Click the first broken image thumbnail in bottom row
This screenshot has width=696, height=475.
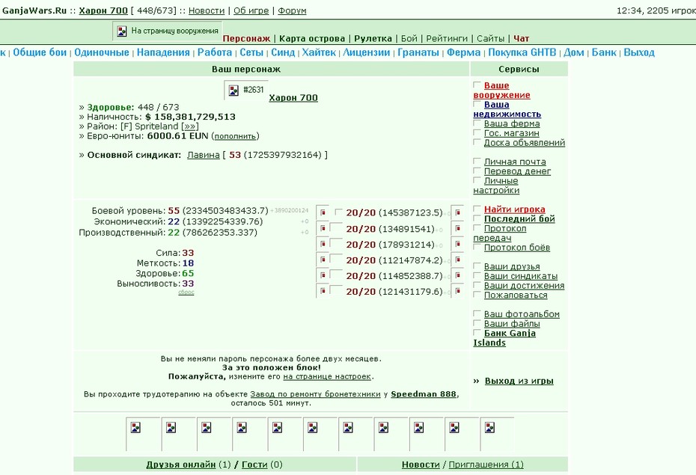(135, 428)
